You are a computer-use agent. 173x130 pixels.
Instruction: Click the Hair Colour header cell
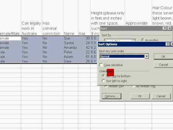click(x=163, y=16)
